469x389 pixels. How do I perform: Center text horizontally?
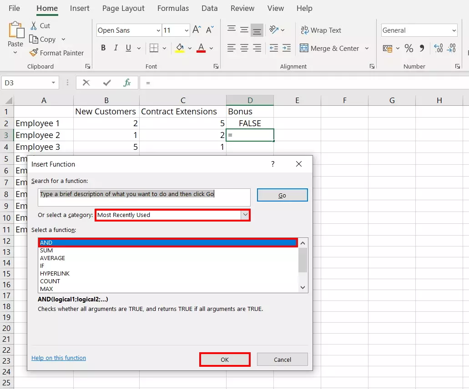[244, 48]
